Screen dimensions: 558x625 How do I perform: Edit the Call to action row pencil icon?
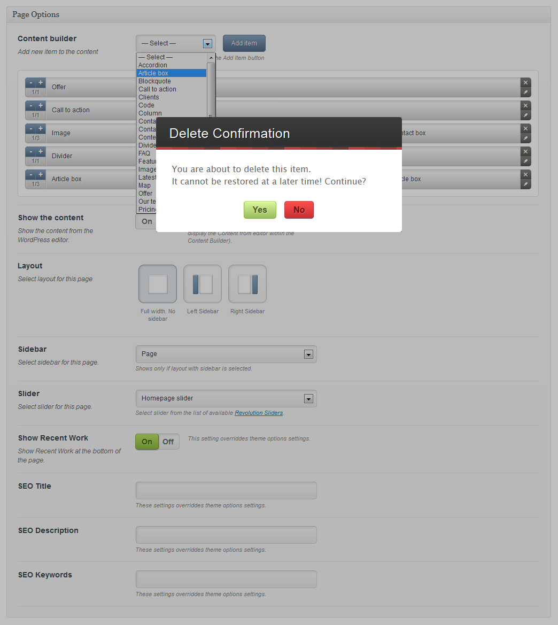pyautogui.click(x=525, y=115)
